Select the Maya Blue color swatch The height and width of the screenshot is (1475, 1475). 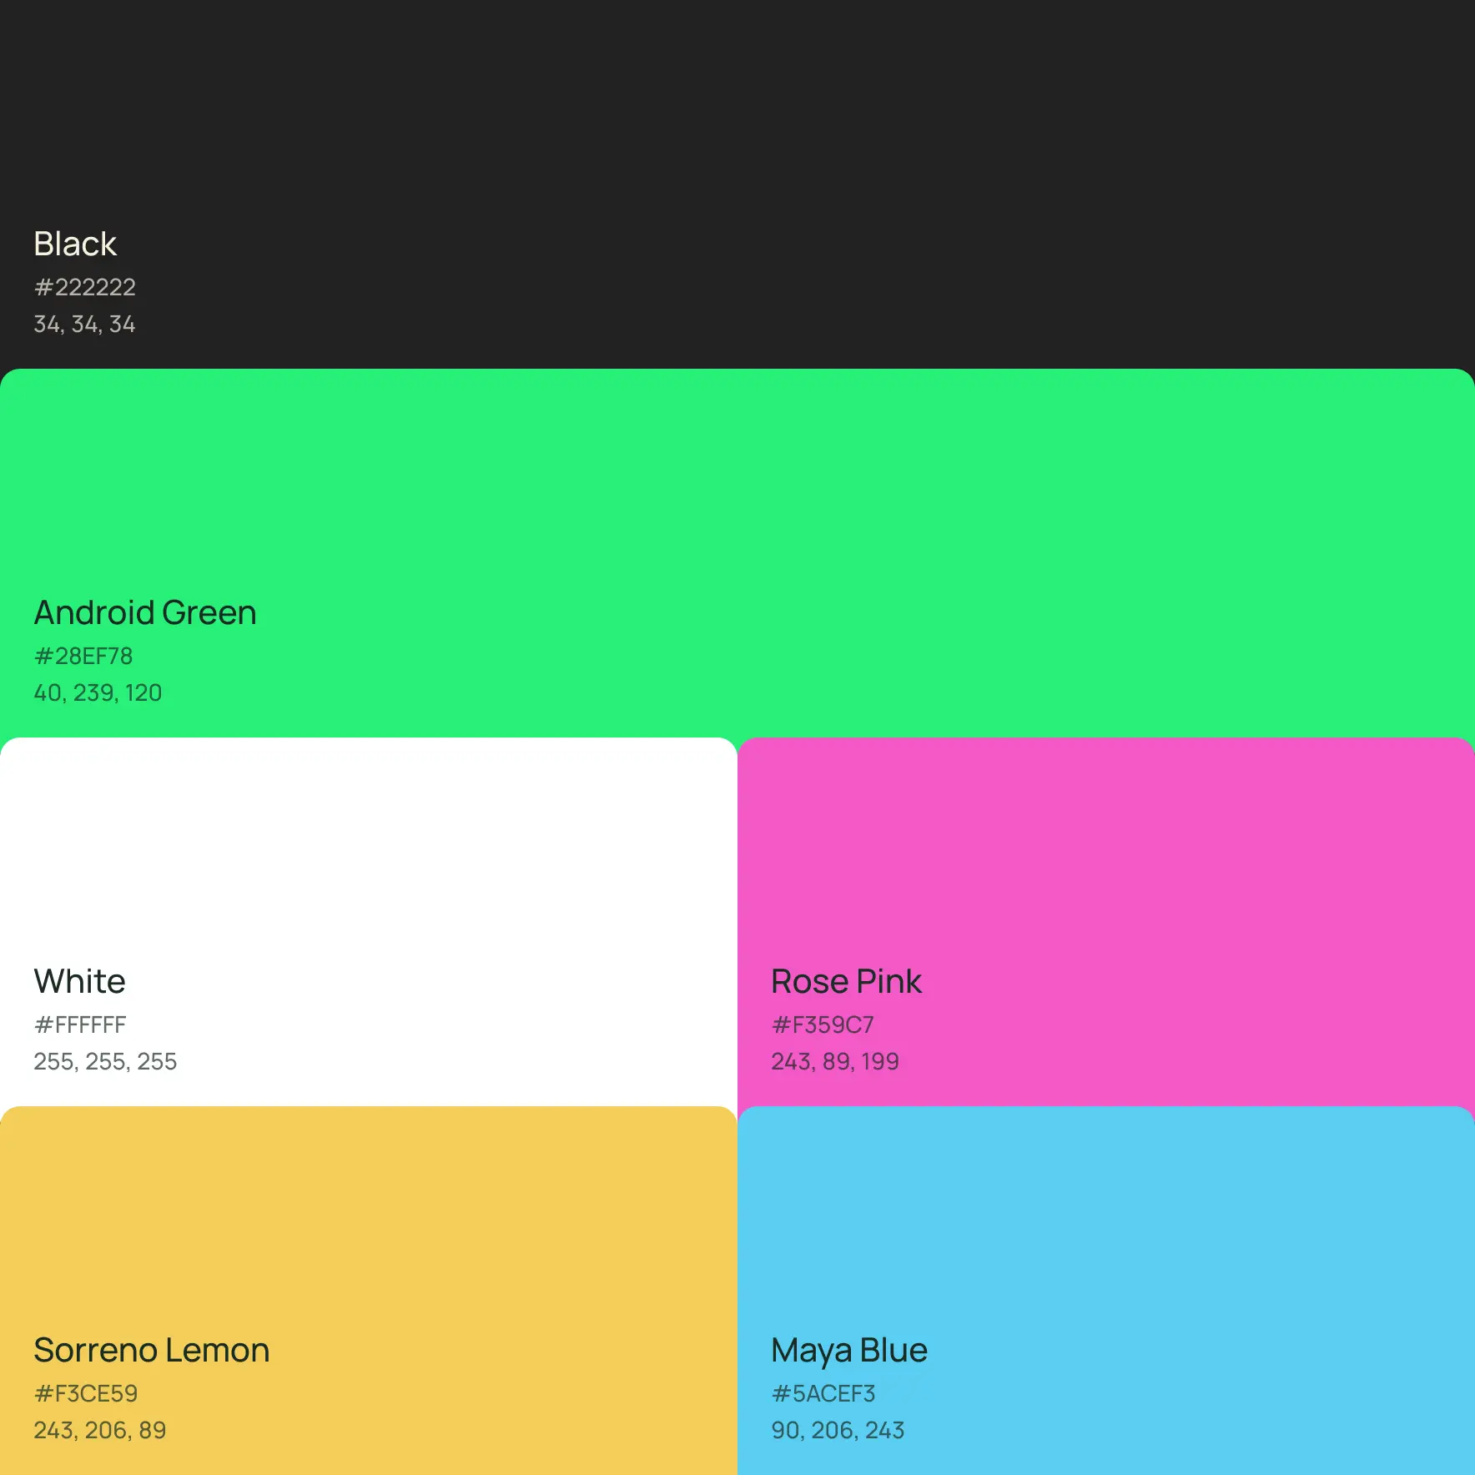tap(1106, 1291)
